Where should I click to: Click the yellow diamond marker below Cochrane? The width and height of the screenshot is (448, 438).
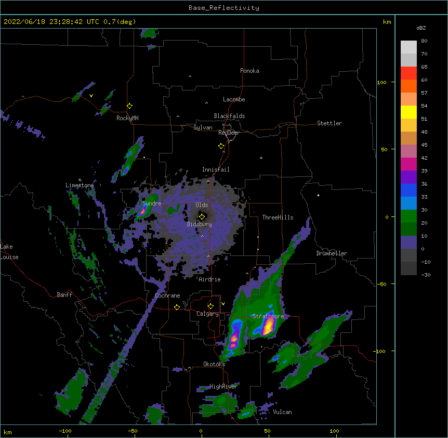[177, 307]
